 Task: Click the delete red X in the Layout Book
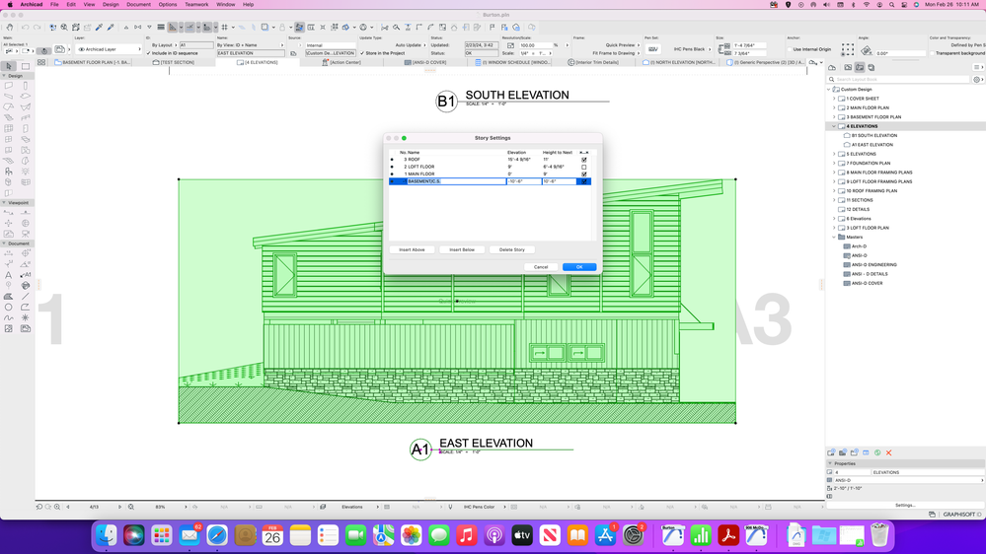point(888,452)
